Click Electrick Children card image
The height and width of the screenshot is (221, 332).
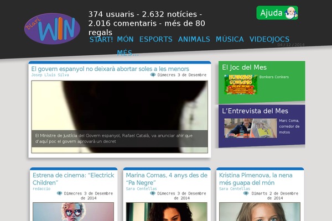point(73,212)
